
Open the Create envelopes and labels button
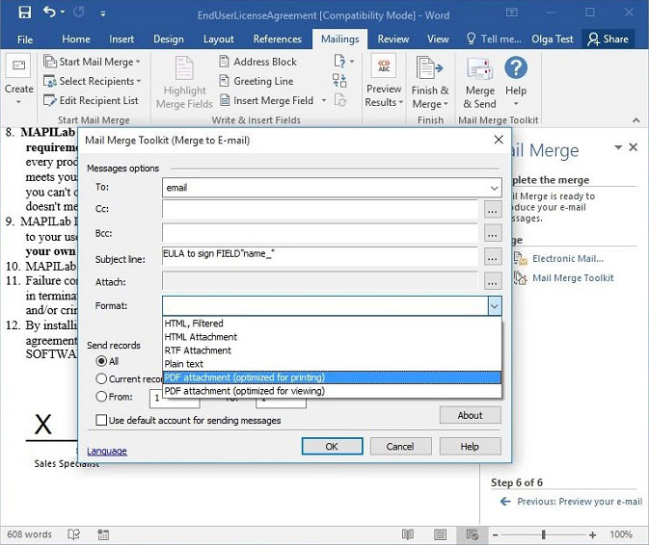(18, 79)
